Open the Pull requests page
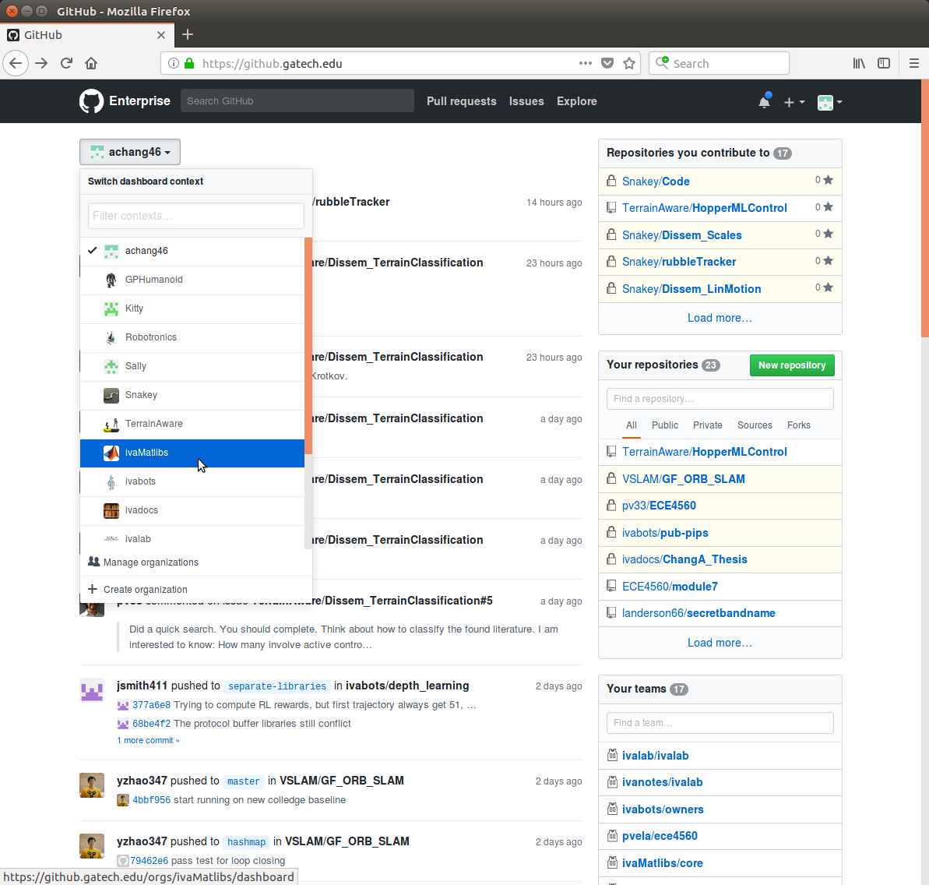 coord(461,101)
